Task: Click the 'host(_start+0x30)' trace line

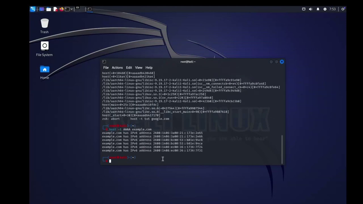Action: click(131, 115)
